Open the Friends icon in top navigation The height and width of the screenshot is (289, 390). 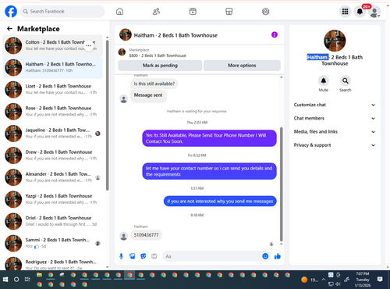[156, 12]
